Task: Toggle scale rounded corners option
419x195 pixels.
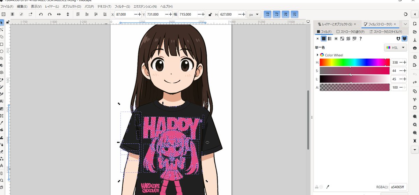Action: coord(277,14)
